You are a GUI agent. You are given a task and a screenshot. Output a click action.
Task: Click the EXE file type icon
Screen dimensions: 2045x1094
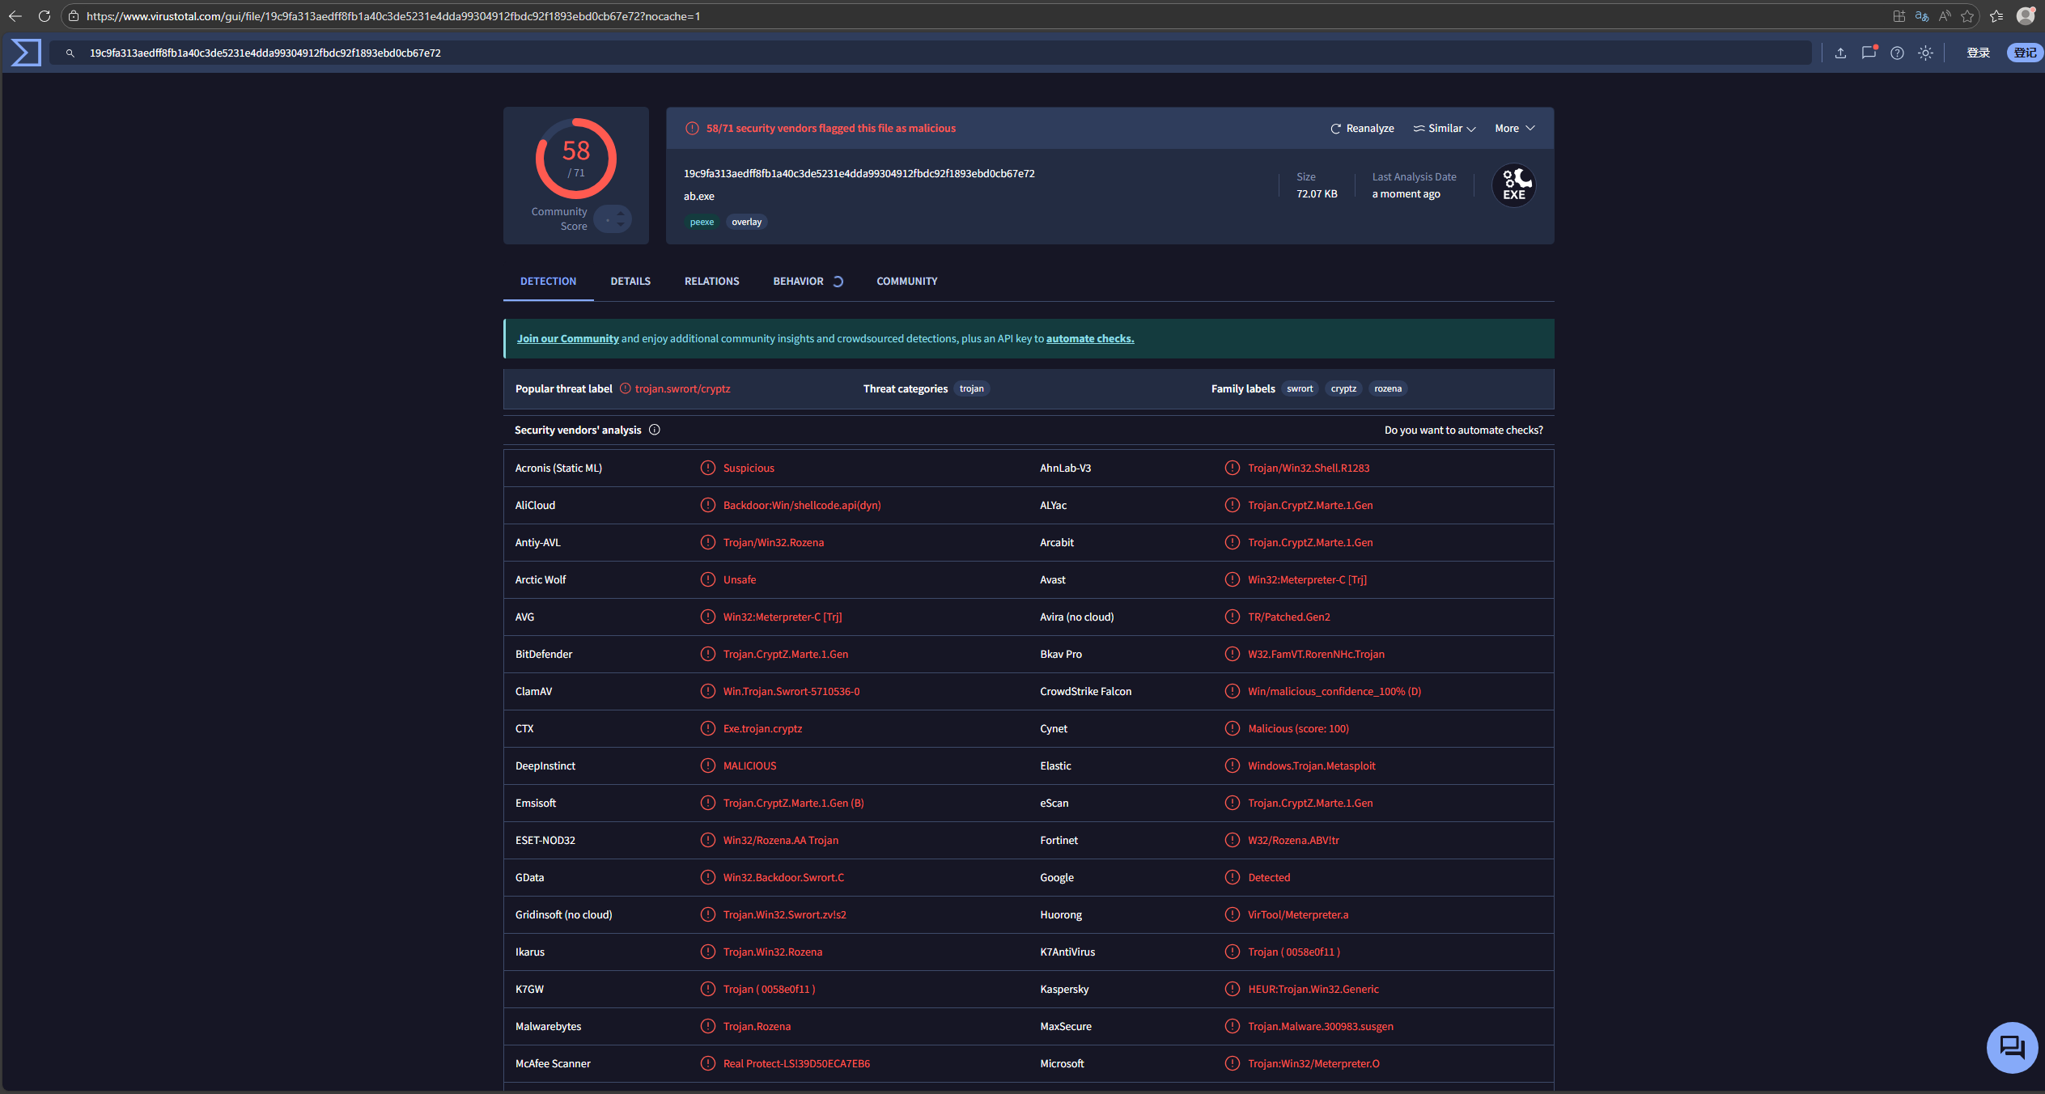click(1513, 185)
